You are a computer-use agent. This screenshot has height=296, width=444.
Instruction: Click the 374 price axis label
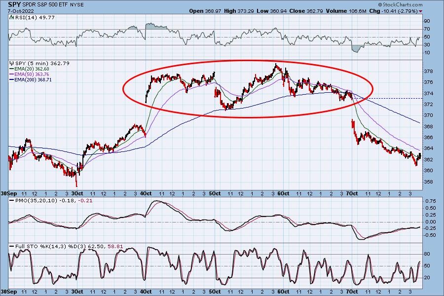429,93
